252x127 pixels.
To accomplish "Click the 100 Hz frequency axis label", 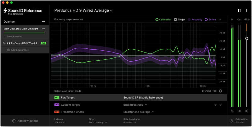I will [93, 86].
